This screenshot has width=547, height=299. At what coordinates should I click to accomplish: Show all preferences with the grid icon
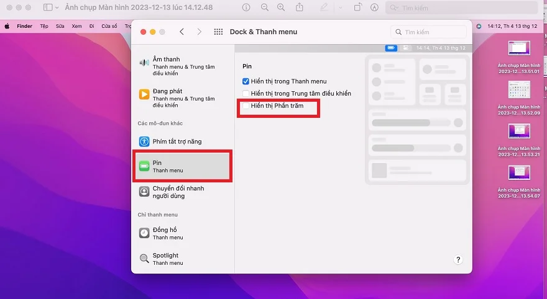point(218,32)
